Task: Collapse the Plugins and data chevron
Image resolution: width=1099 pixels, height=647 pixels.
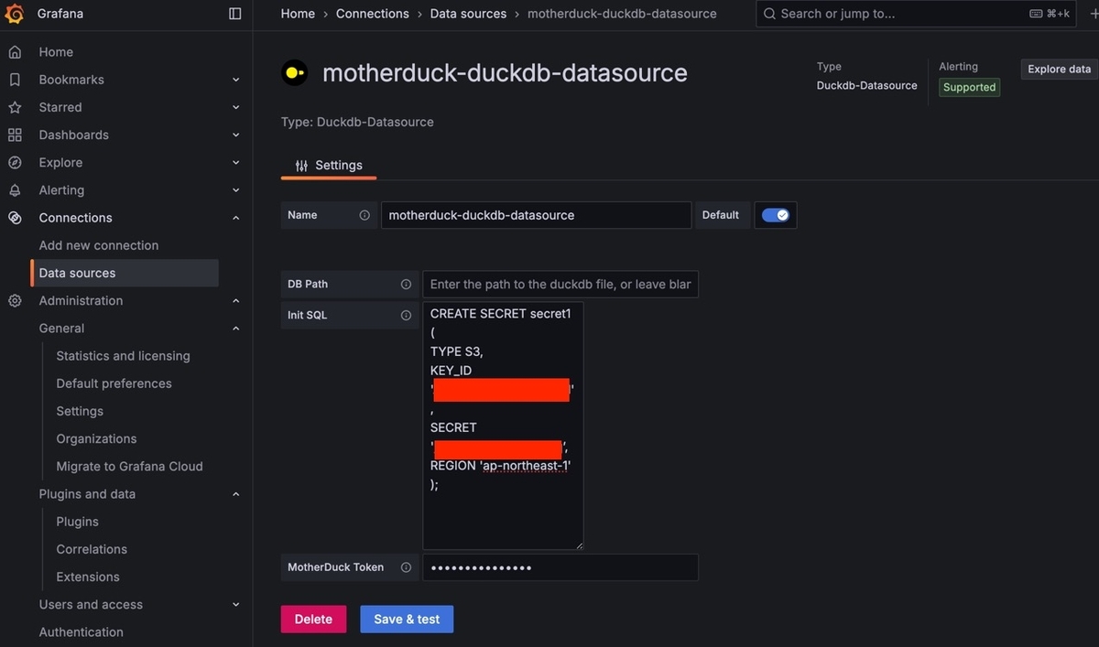Action: 235,494
